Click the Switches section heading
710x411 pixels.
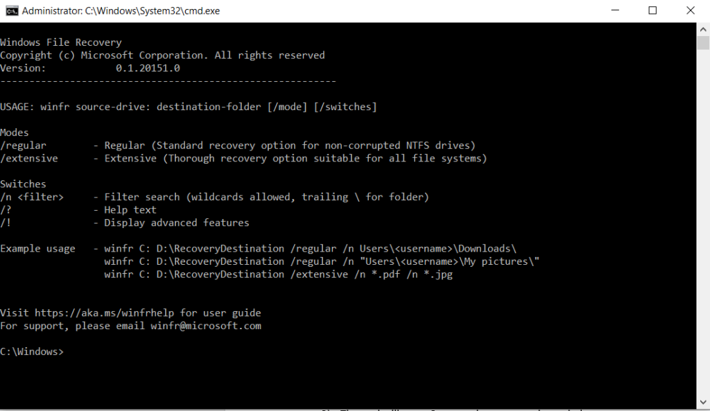(23, 184)
